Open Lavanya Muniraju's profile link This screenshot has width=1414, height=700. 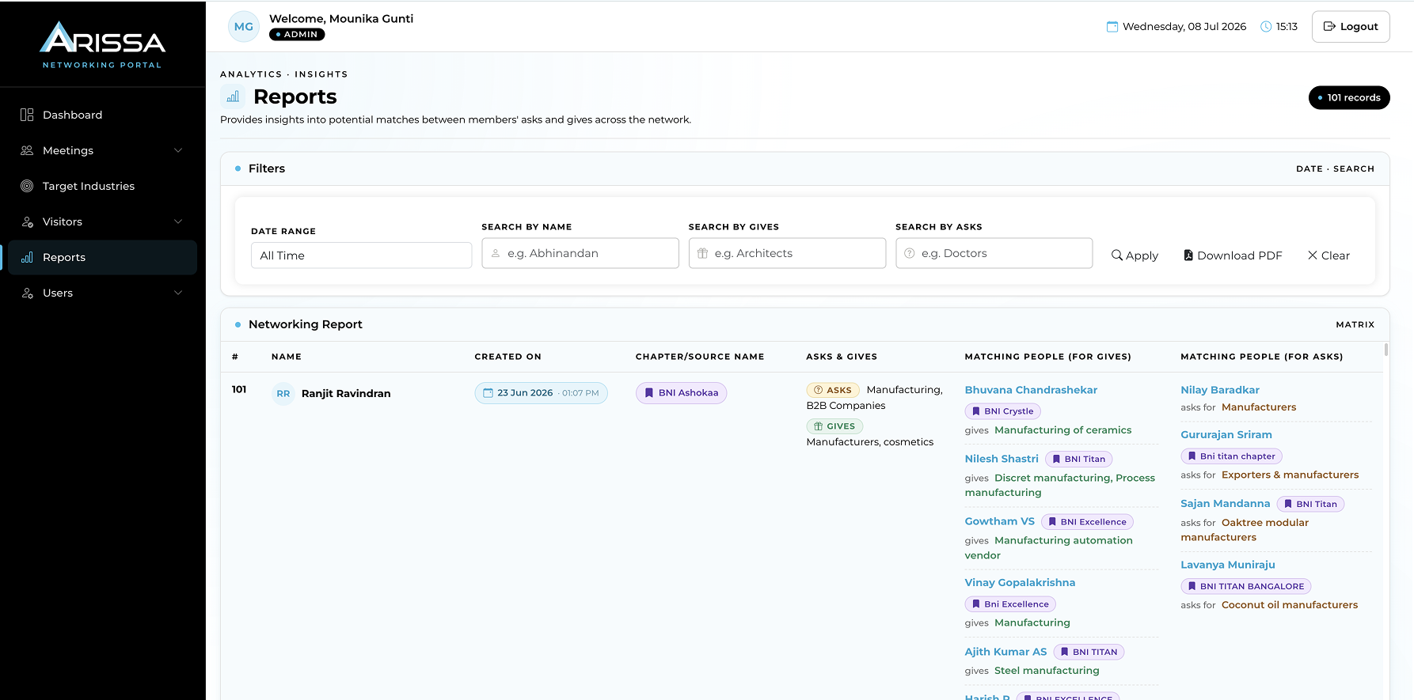1228,565
